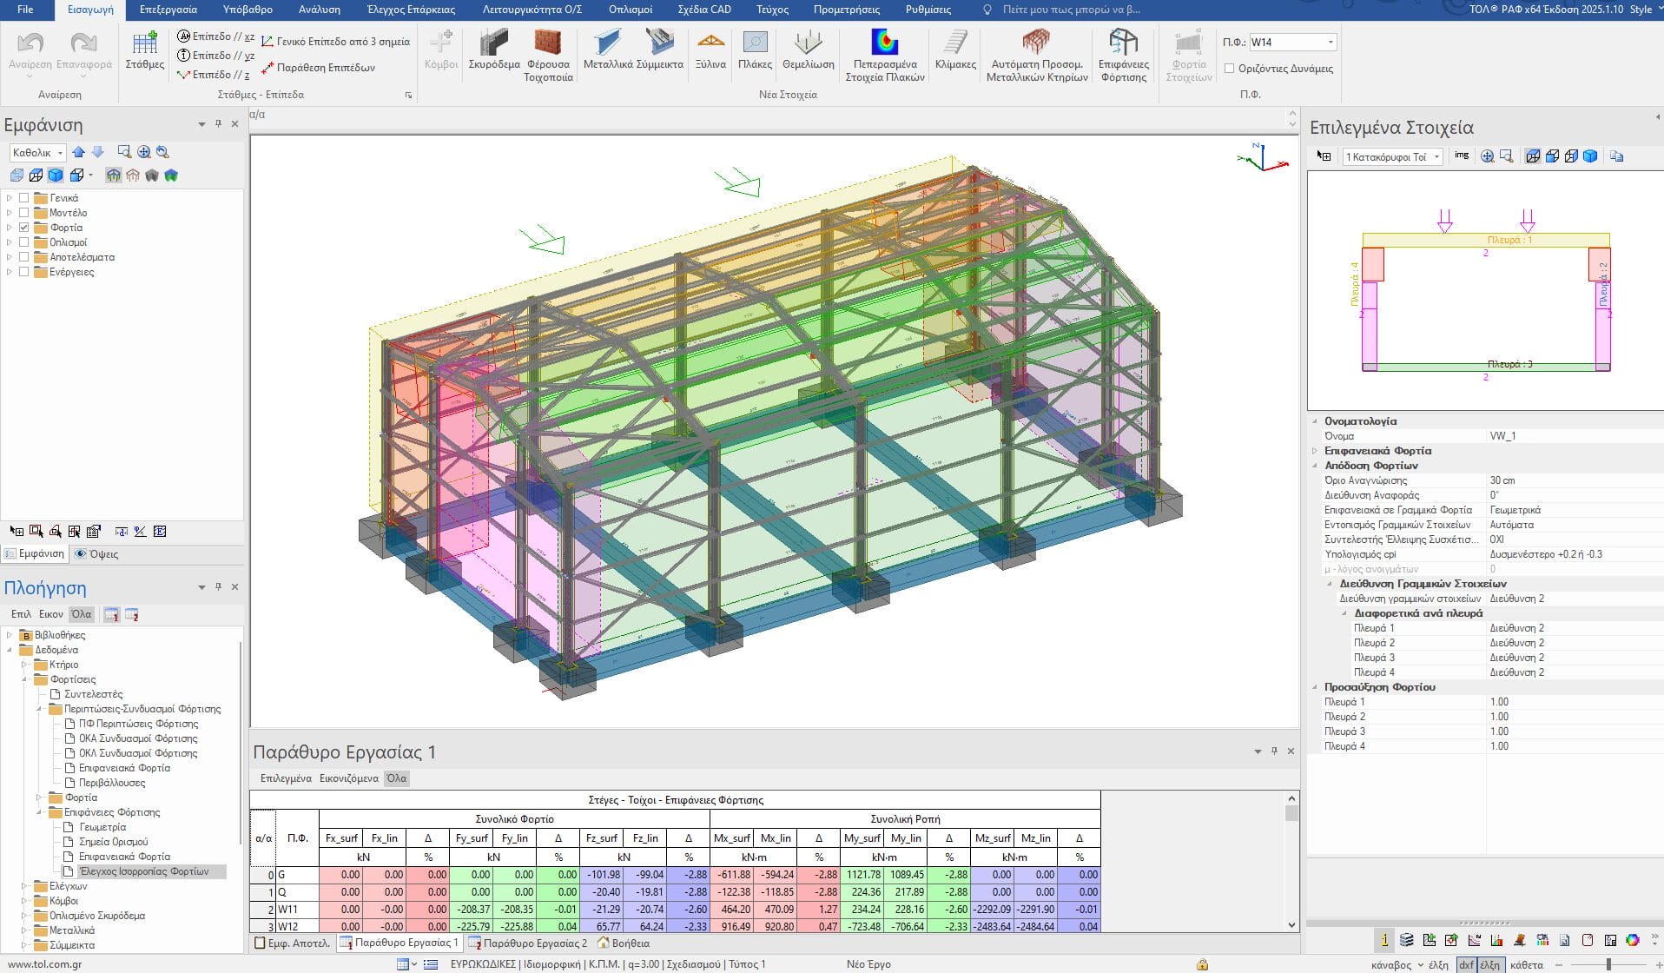Uncheck the Φορτία checkbox in display tree
Image resolution: width=1664 pixels, height=973 pixels.
[x=24, y=228]
